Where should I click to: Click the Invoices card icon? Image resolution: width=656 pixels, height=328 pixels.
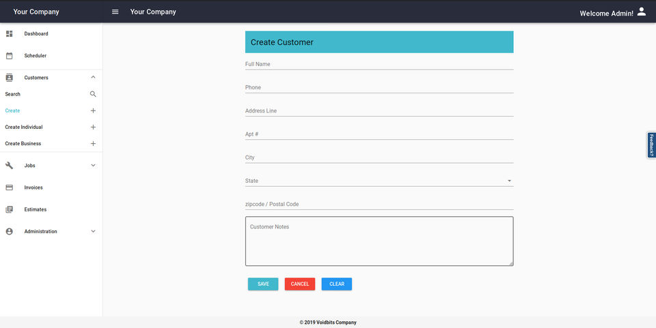click(9, 188)
